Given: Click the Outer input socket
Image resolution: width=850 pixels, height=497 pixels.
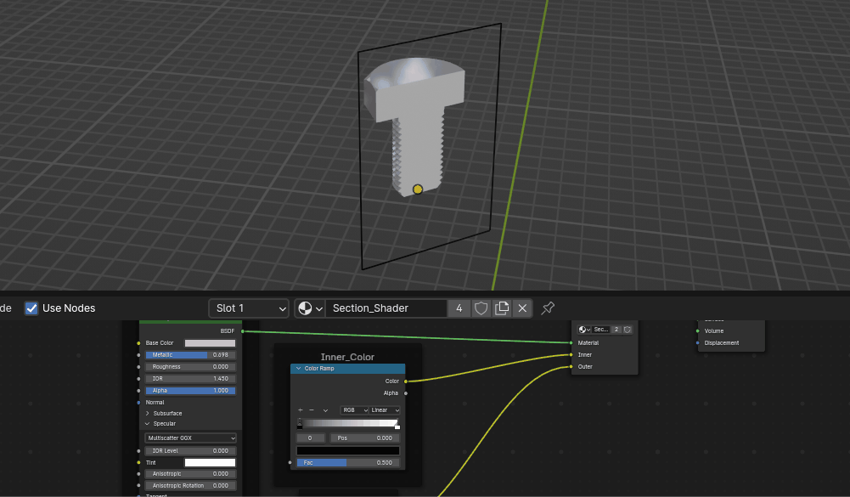Looking at the screenshot, I should [571, 367].
